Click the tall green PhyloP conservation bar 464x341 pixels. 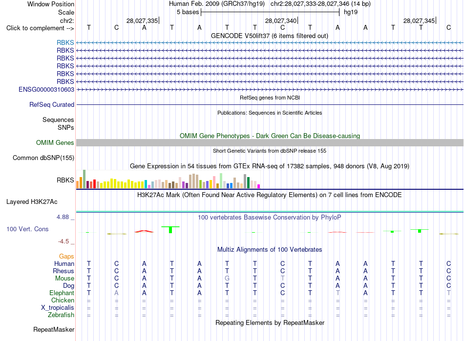coord(170,230)
